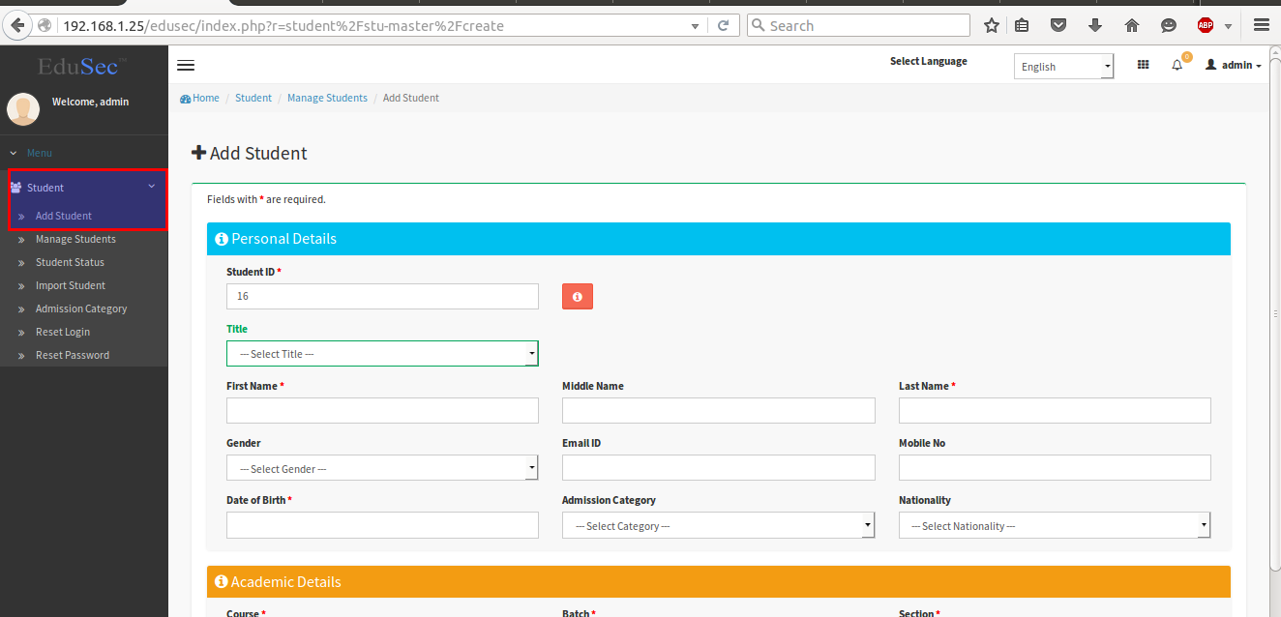Open Import Student in the sidebar
Viewport: 1281px width, 617px height.
(x=71, y=285)
